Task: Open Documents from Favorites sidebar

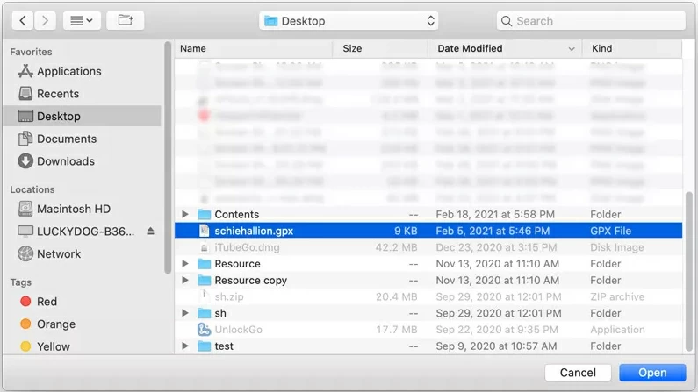Action: tap(66, 139)
